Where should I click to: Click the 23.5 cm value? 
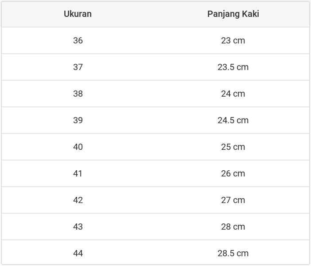(x=233, y=67)
